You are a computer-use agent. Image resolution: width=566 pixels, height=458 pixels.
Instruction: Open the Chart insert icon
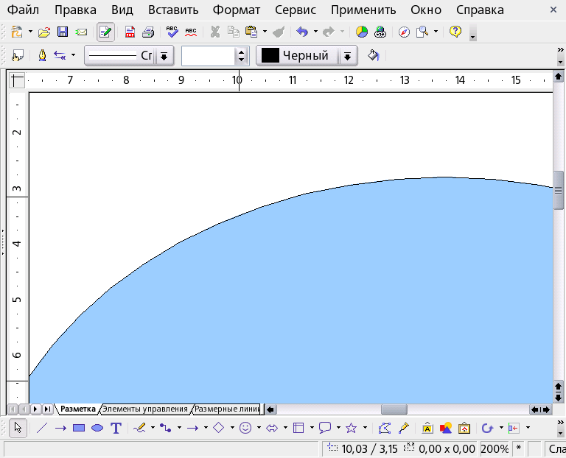coord(362,32)
